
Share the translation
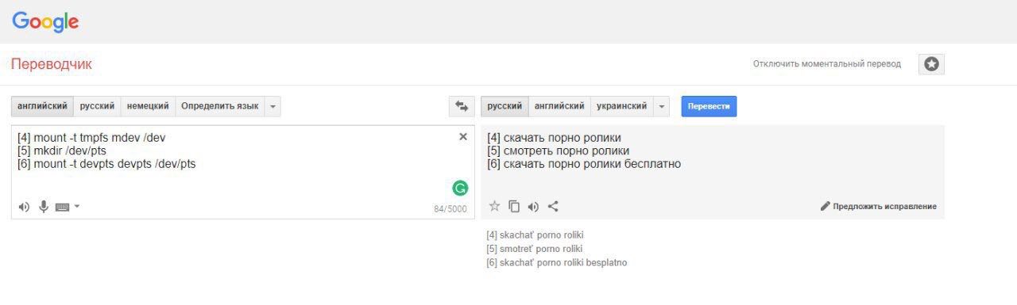pyautogui.click(x=554, y=206)
